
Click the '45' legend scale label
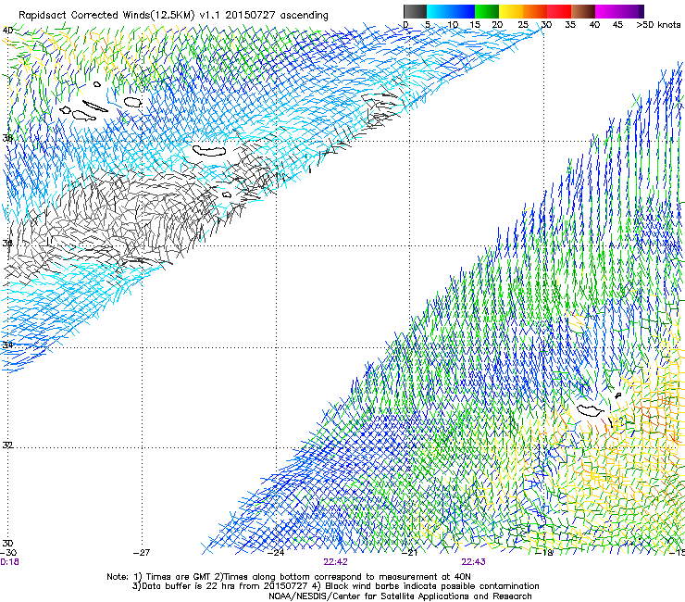pos(617,25)
